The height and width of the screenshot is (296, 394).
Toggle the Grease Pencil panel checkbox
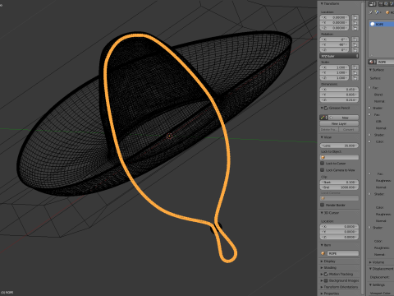tap(326, 108)
